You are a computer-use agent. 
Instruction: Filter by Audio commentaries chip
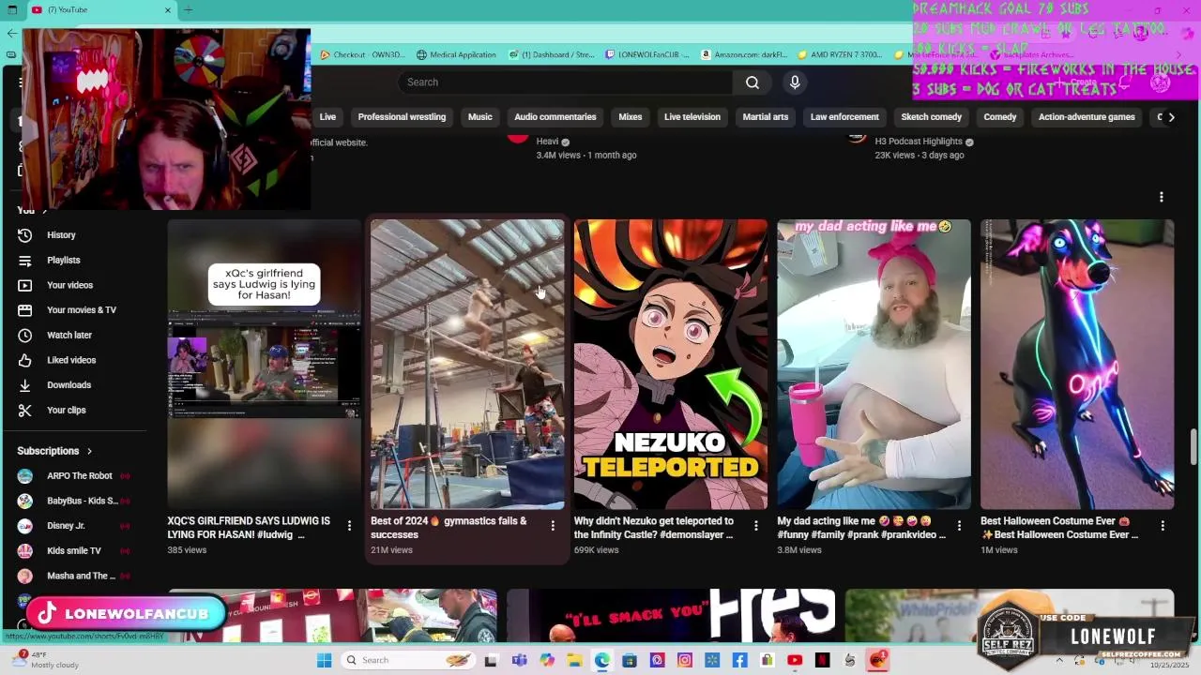pos(555,117)
